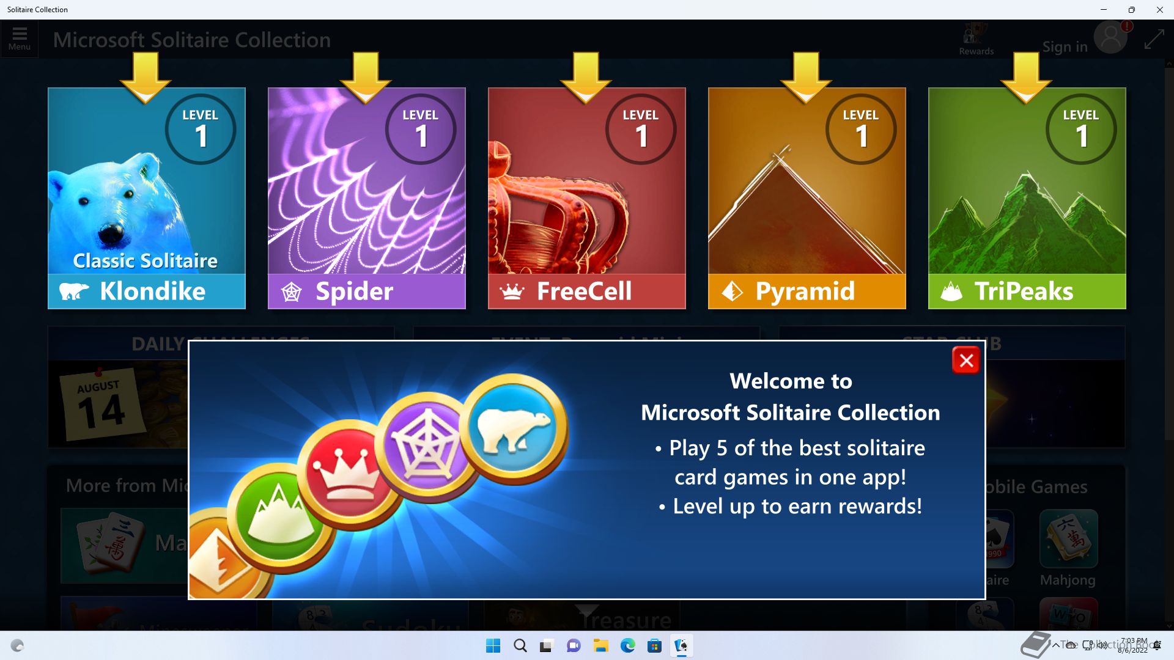
Task: Open the Chat icon on the taskbar
Action: coord(574,646)
